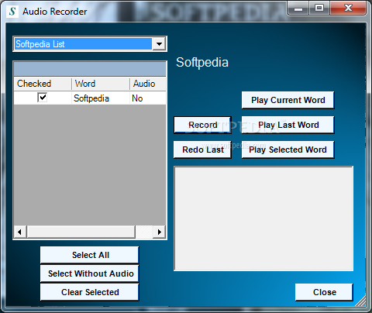This screenshot has width=372, height=313.
Task: Click the Select All button
Action: [x=90, y=255]
